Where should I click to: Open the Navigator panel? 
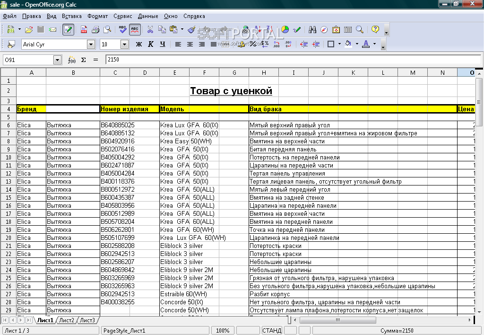[324, 29]
